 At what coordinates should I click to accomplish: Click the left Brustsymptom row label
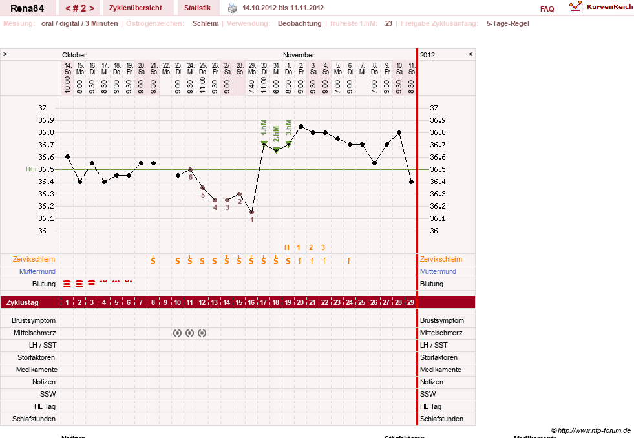tap(34, 320)
